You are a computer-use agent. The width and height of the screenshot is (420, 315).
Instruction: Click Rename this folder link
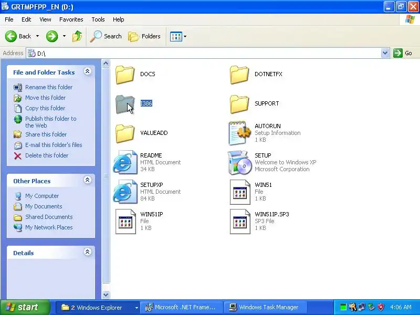49,87
